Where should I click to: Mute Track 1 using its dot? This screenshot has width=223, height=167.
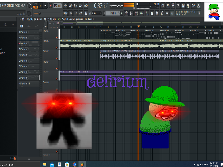click(x=57, y=38)
